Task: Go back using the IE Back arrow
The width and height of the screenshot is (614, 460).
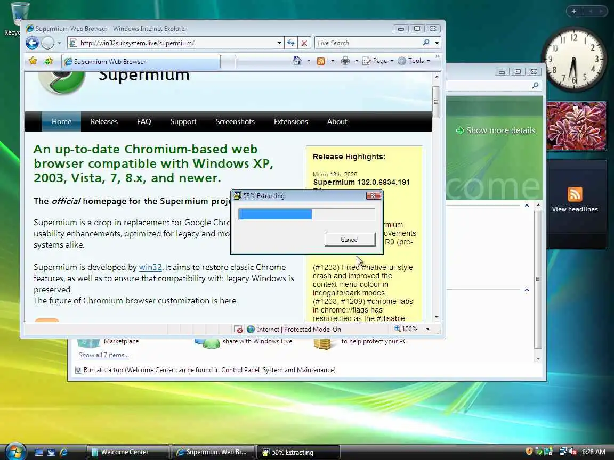Action: click(32, 43)
